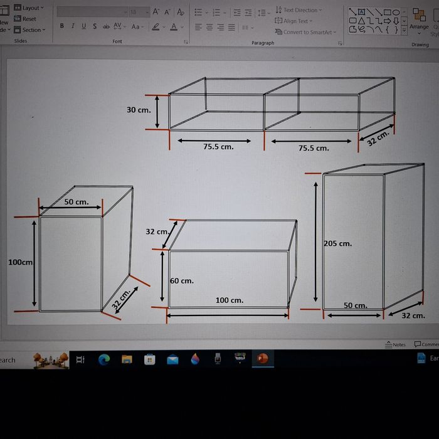This screenshot has height=439, width=439.
Task: Click Notes in status bar
Action: pos(395,344)
